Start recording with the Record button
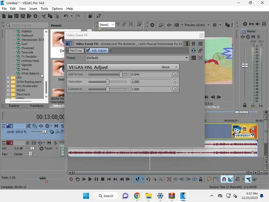This screenshot has width=269, height=202. (71, 179)
